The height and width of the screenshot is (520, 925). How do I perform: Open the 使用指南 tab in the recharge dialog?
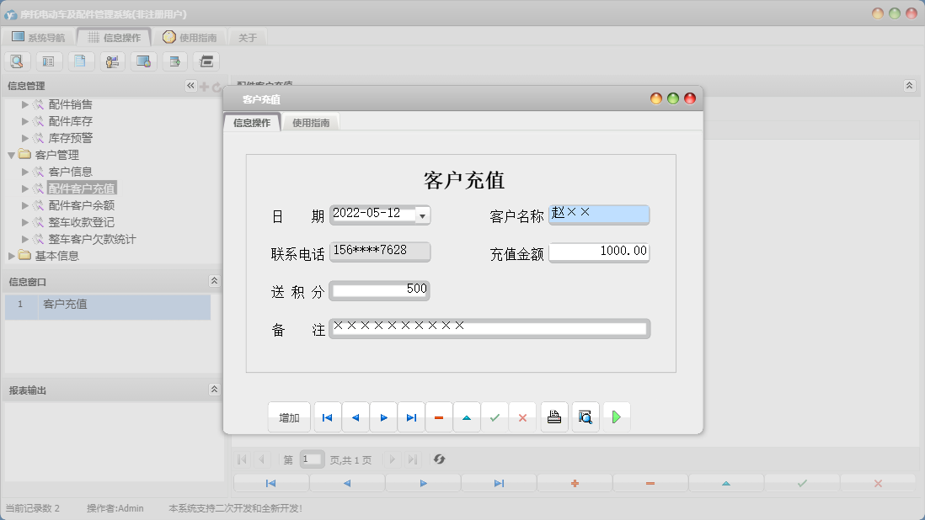pyautogui.click(x=313, y=121)
